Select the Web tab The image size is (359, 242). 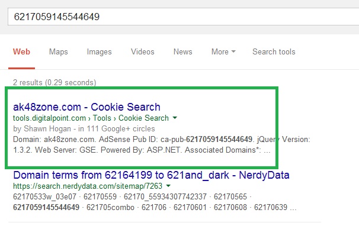point(21,51)
